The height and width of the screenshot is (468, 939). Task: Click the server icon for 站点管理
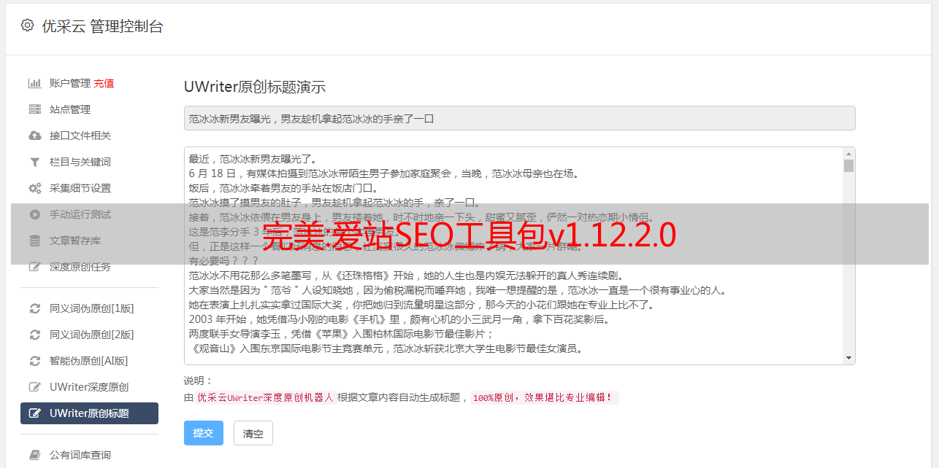(34, 109)
